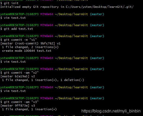This screenshot has width=143, height=116.
Task: Click the "$ git add test.txt" command
Action: tap(17, 29)
